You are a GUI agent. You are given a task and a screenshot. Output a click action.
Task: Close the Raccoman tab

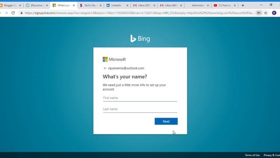[47, 5]
